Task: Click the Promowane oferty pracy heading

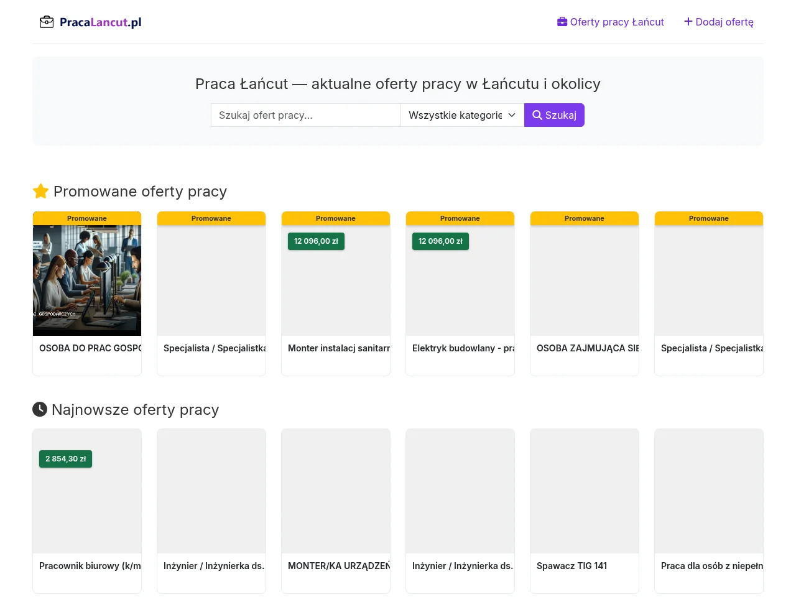Action: 140,191
